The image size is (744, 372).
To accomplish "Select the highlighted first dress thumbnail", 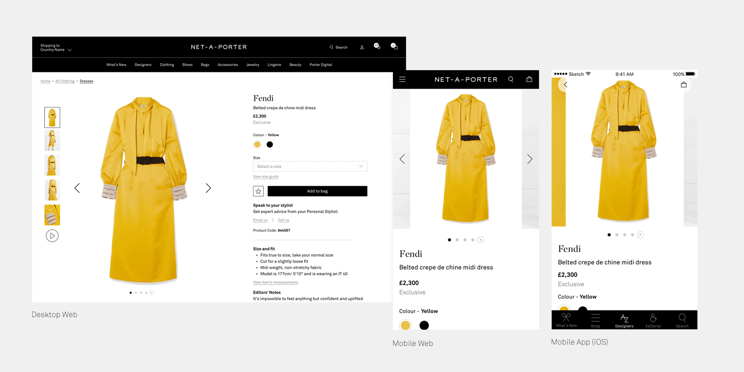I will click(52, 118).
